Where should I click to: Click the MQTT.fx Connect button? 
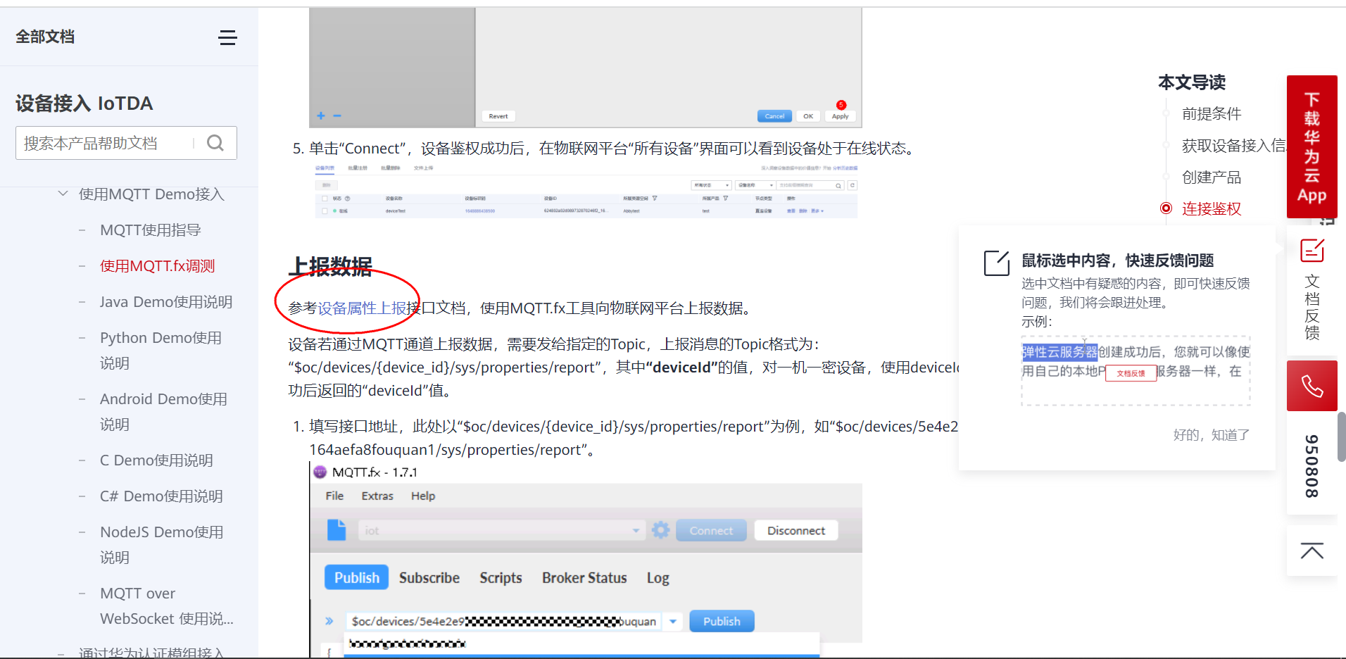coord(711,530)
